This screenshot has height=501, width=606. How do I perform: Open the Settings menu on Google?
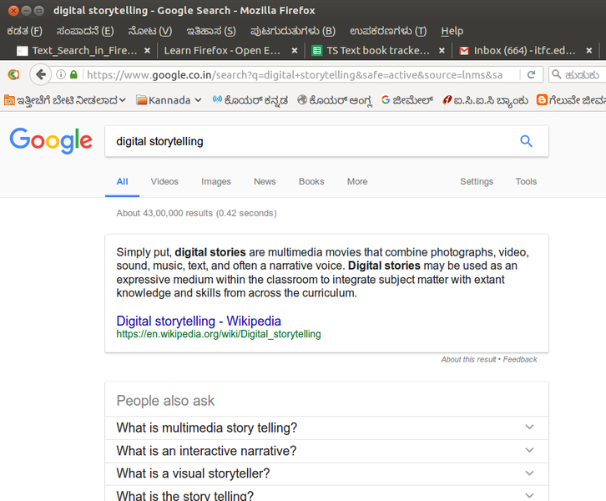[477, 181]
